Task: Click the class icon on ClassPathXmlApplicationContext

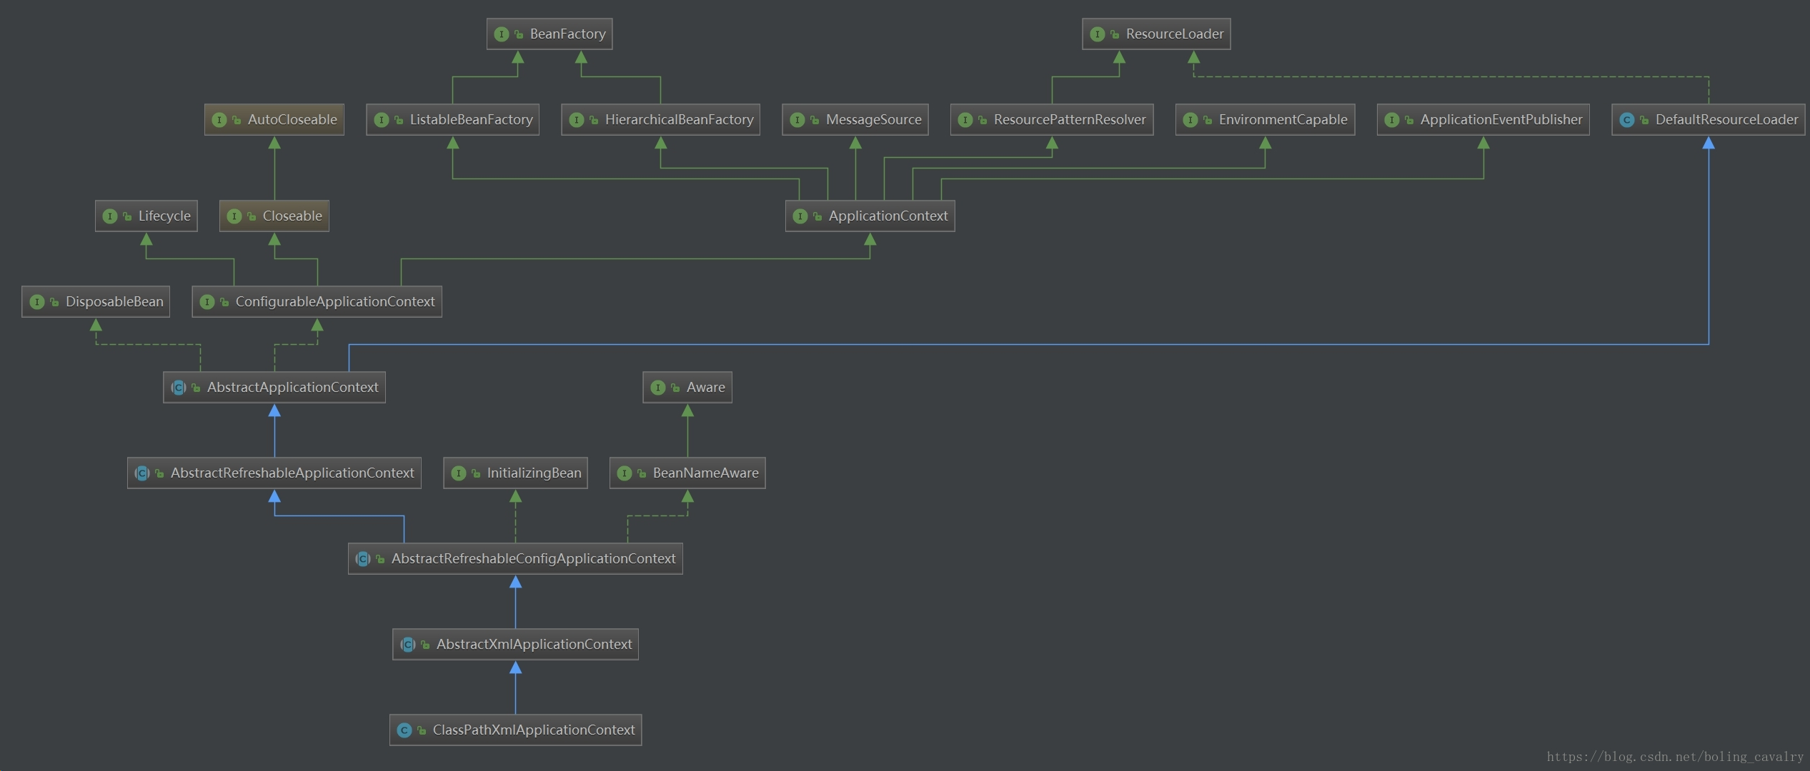Action: coord(404,730)
